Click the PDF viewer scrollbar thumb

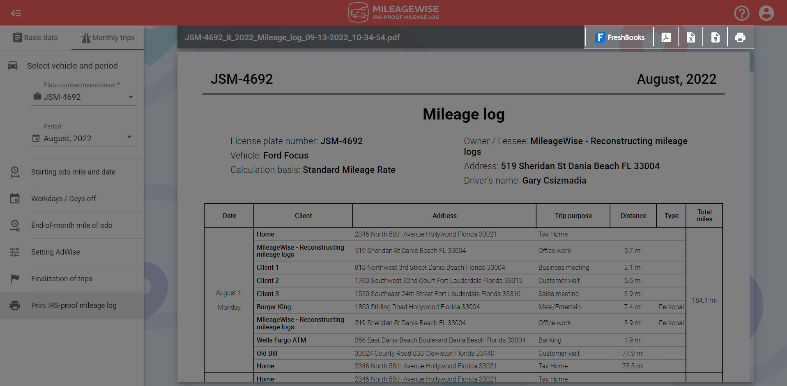click(x=751, y=62)
